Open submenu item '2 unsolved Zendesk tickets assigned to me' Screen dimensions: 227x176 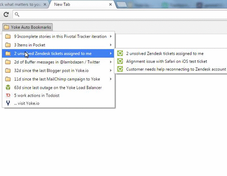coord(171,53)
